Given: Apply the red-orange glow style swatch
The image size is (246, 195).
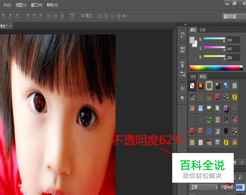Looking at the screenshot, I should point(201,86).
